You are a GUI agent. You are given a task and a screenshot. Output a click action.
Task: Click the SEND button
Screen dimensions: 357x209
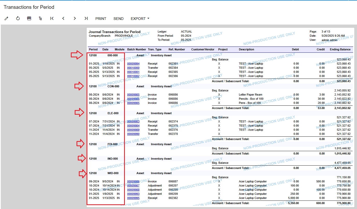118,19
